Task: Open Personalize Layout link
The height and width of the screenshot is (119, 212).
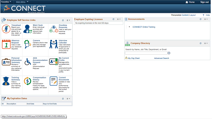Action: click(x=192, y=15)
